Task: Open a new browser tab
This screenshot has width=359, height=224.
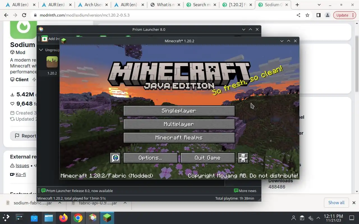Action: [x=297, y=5]
